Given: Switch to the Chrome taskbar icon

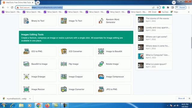Looking at the screenshot, I should click(x=38, y=105).
